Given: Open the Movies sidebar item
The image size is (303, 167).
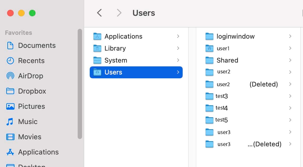Looking at the screenshot, I should [x=30, y=137].
